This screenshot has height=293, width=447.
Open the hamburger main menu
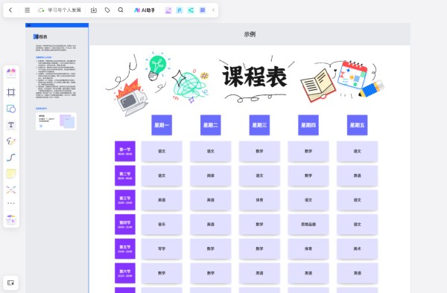27,10
